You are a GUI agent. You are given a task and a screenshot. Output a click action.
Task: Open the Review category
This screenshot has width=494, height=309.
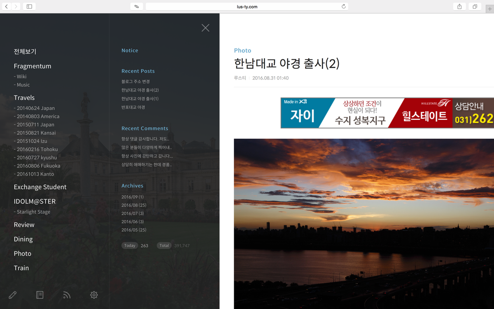tap(24, 225)
